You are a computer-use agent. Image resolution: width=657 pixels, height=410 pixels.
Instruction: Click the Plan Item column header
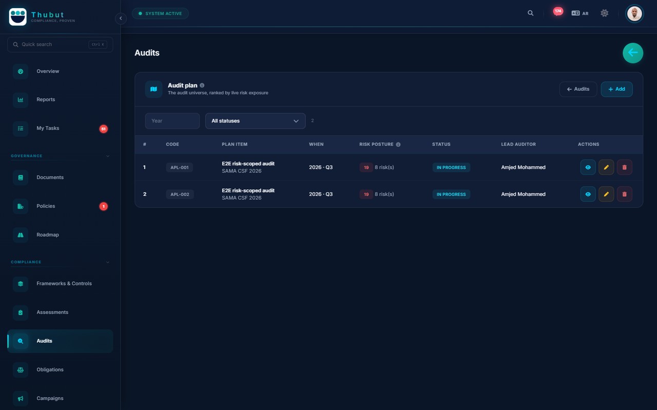click(235, 145)
